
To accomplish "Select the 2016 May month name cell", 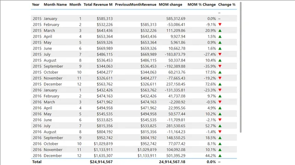I will point(47,114).
